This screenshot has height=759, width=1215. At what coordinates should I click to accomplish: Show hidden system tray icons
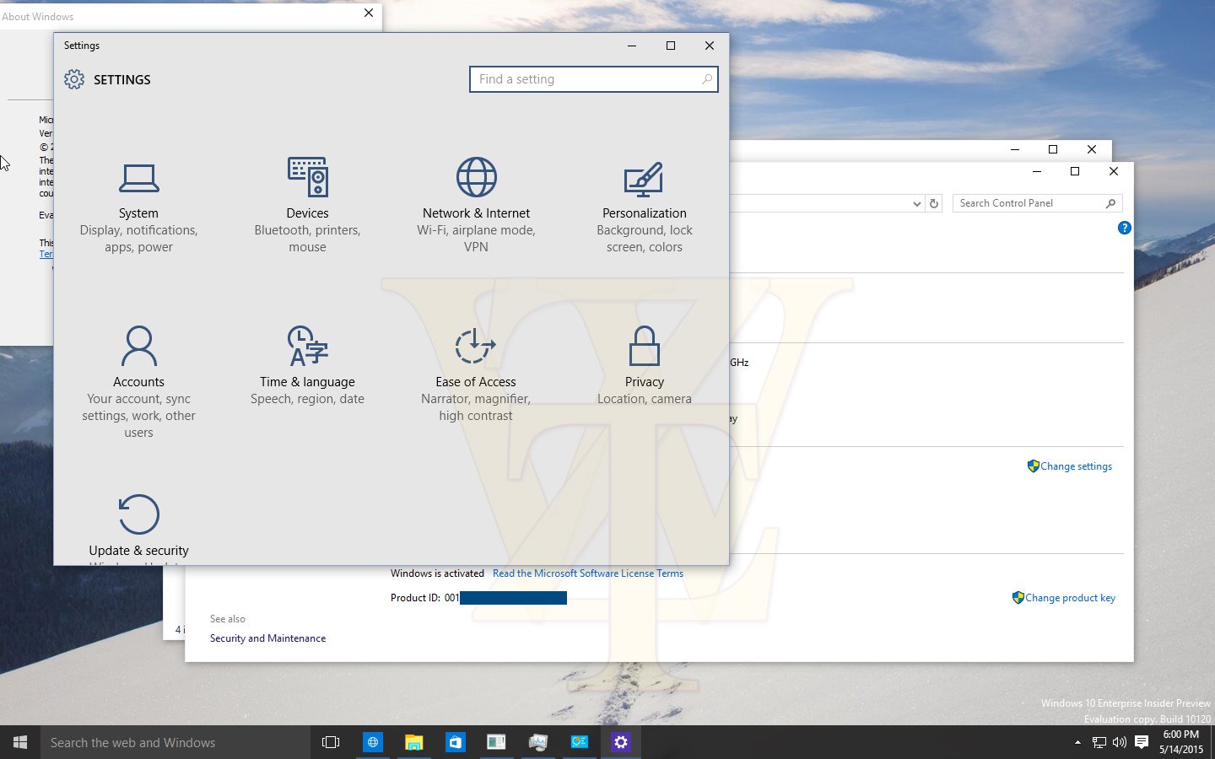tap(1077, 742)
